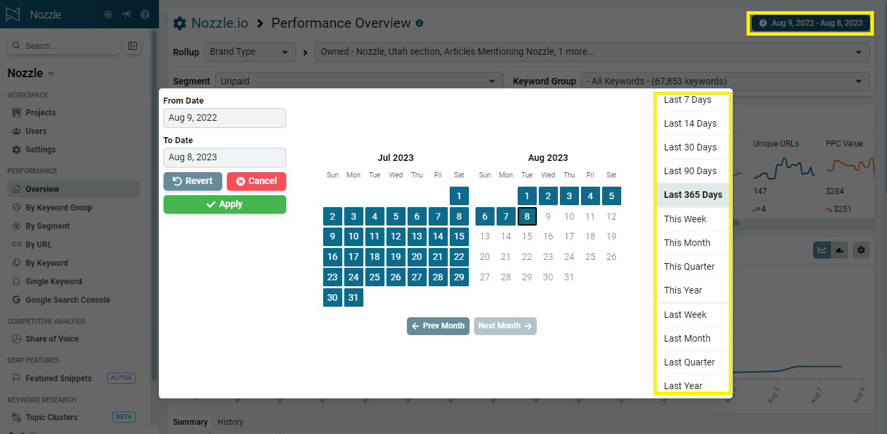Expand the Owned - Nozzle brands dropdown
Image resolution: width=887 pixels, height=434 pixels.
(x=592, y=52)
